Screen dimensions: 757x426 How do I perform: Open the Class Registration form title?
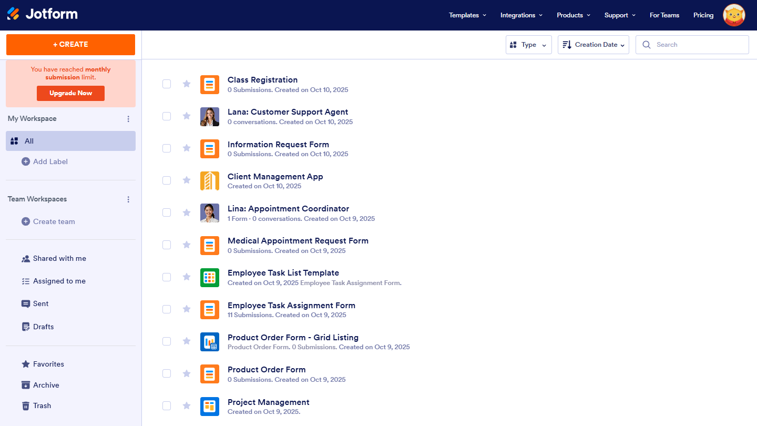[x=262, y=80]
